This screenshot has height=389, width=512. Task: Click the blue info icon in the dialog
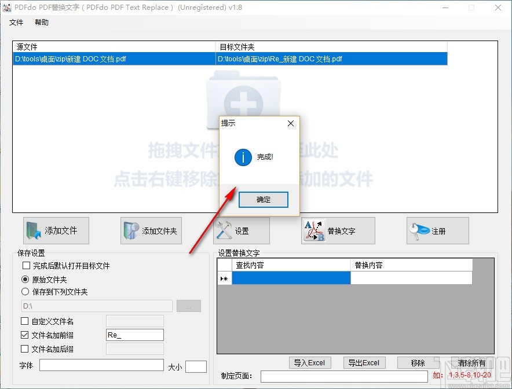(243, 157)
